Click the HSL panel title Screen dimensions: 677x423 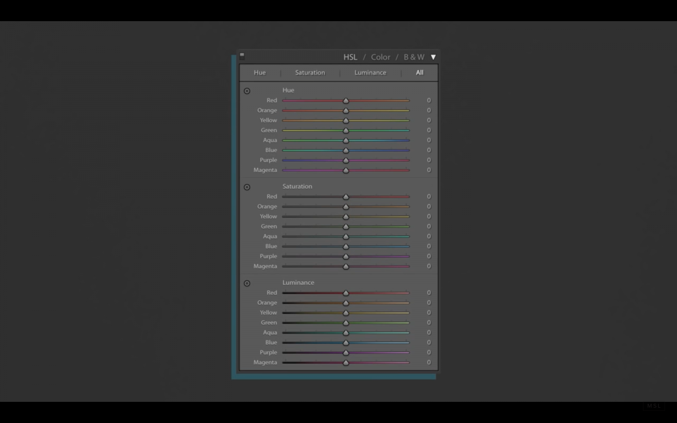point(350,57)
